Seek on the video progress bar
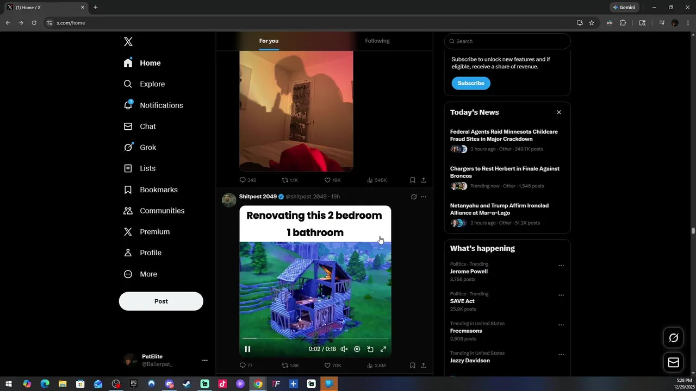Screen dimensions: 696x391 (315, 338)
